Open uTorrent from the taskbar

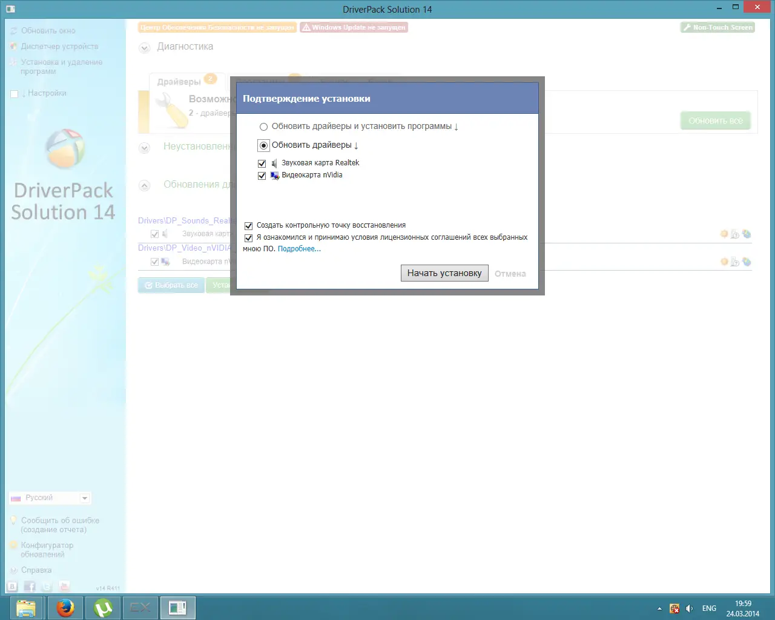(103, 607)
